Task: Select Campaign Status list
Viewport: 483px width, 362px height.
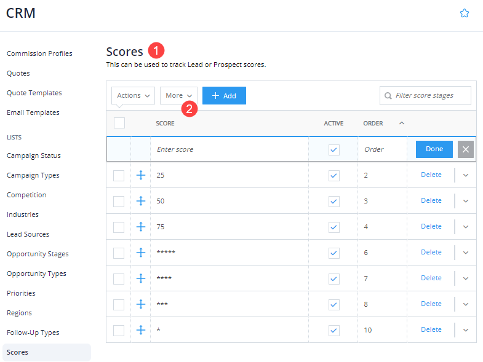Action: point(34,155)
